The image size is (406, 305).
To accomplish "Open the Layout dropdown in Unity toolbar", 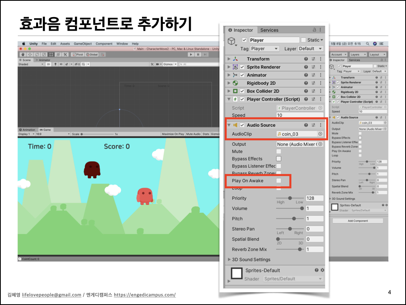I will (x=377, y=54).
